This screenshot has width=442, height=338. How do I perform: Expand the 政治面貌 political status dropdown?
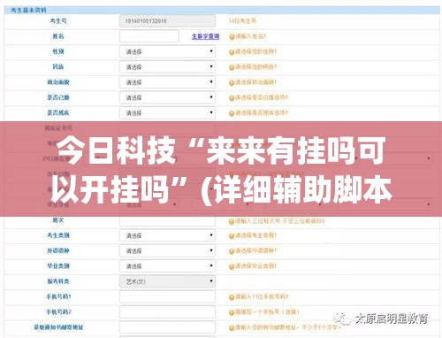pos(167,82)
